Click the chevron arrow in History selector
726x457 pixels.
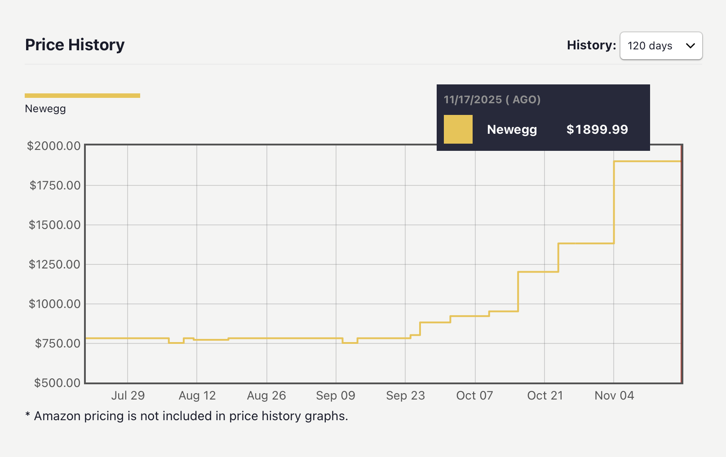(691, 46)
